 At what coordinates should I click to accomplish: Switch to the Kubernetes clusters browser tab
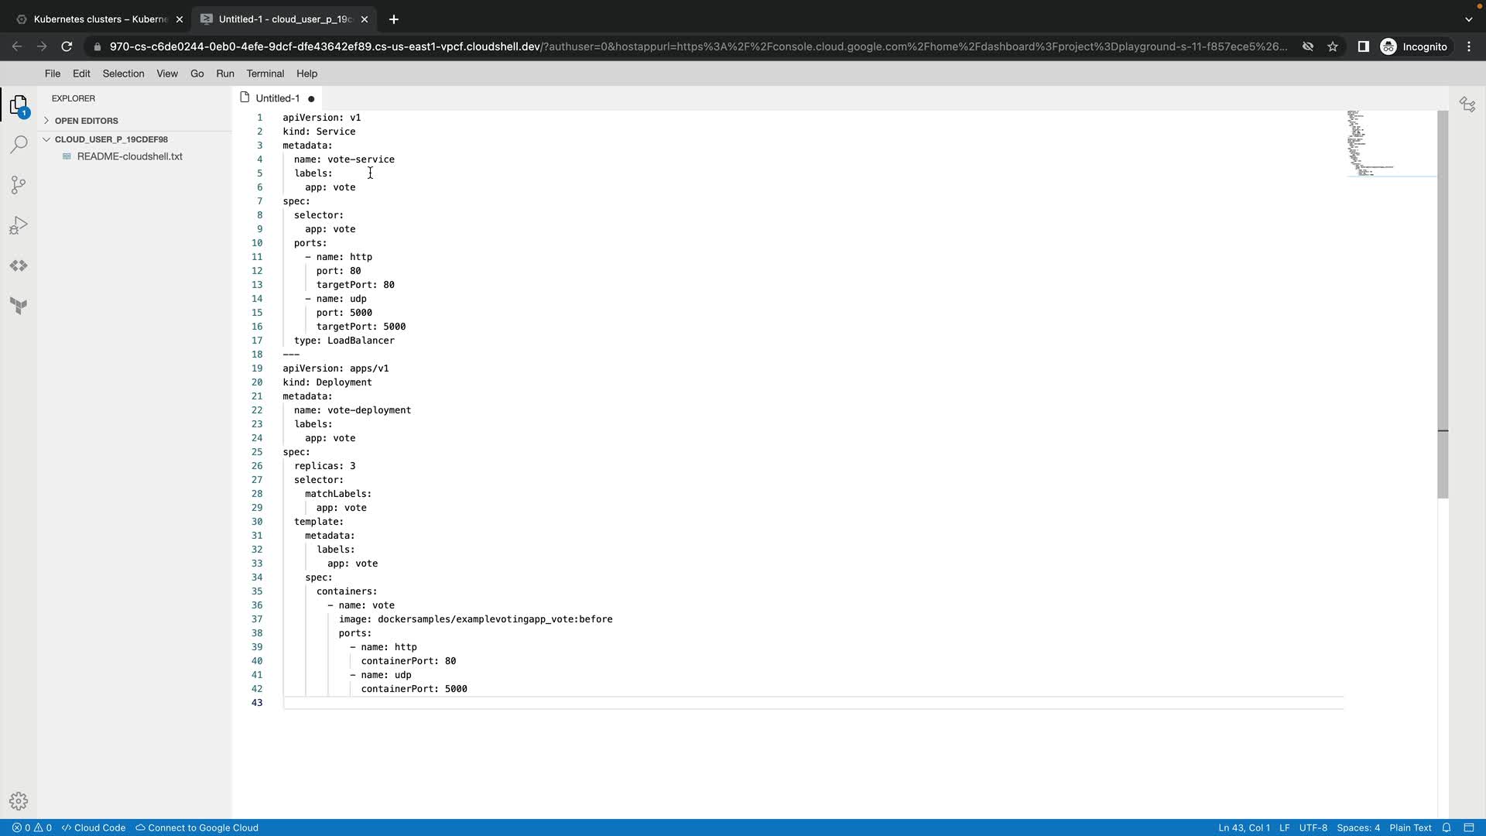pos(101,19)
